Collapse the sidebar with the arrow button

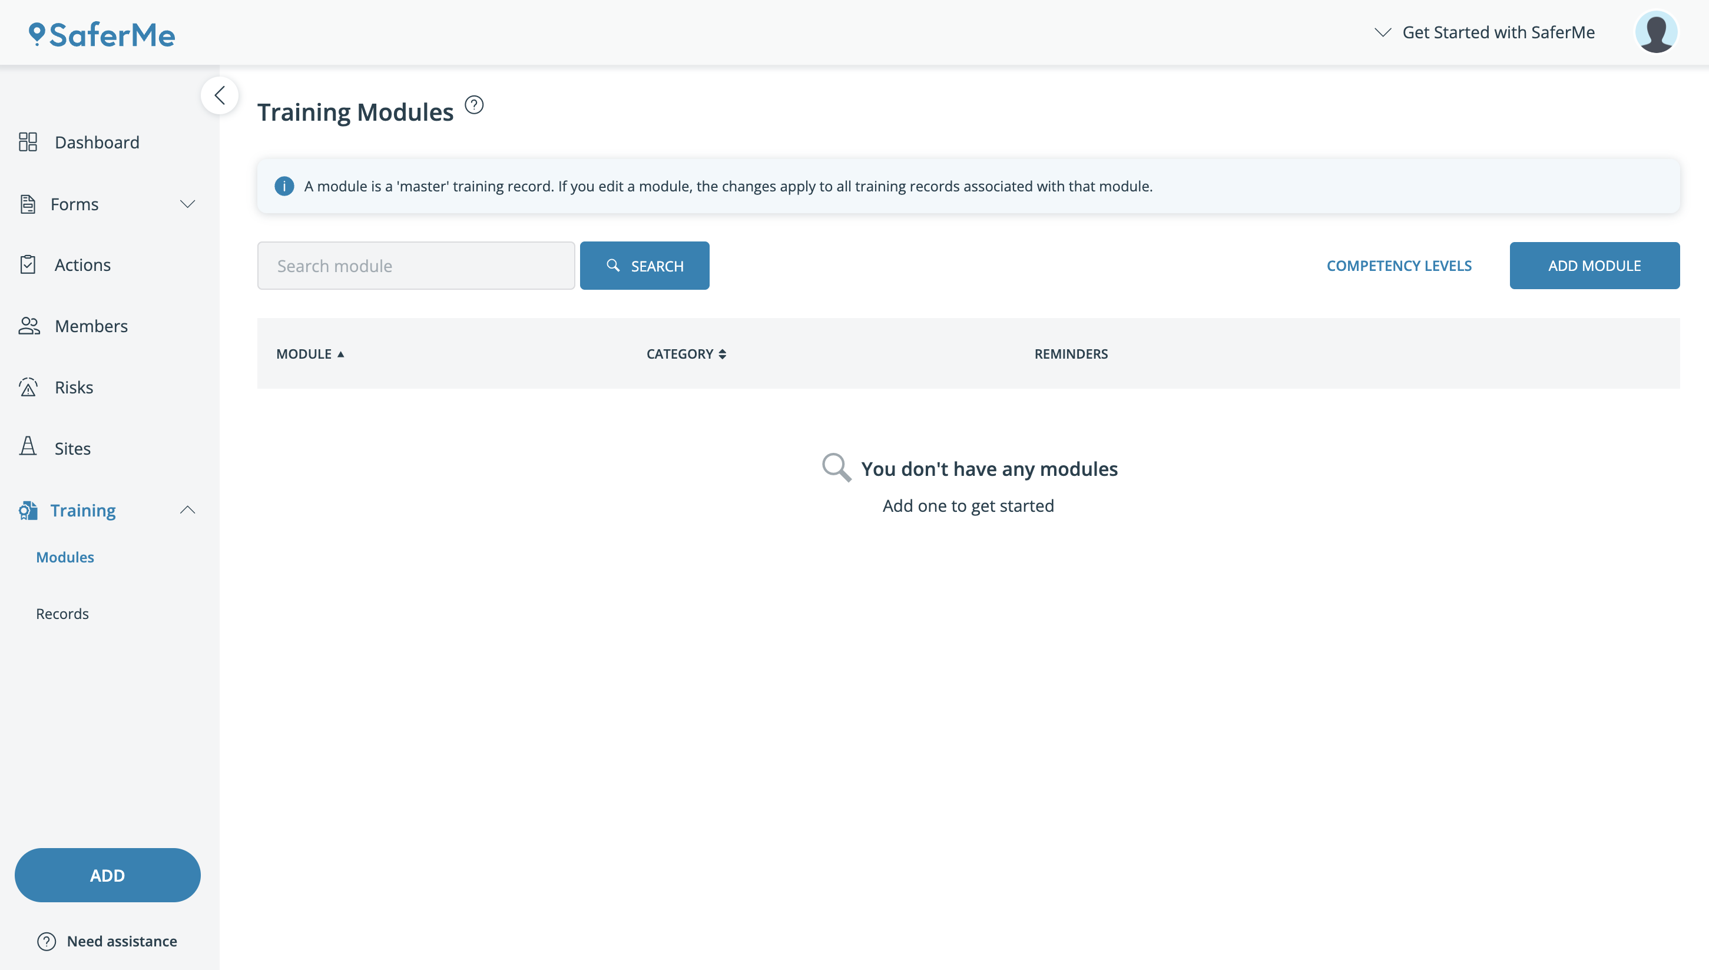[x=220, y=95]
